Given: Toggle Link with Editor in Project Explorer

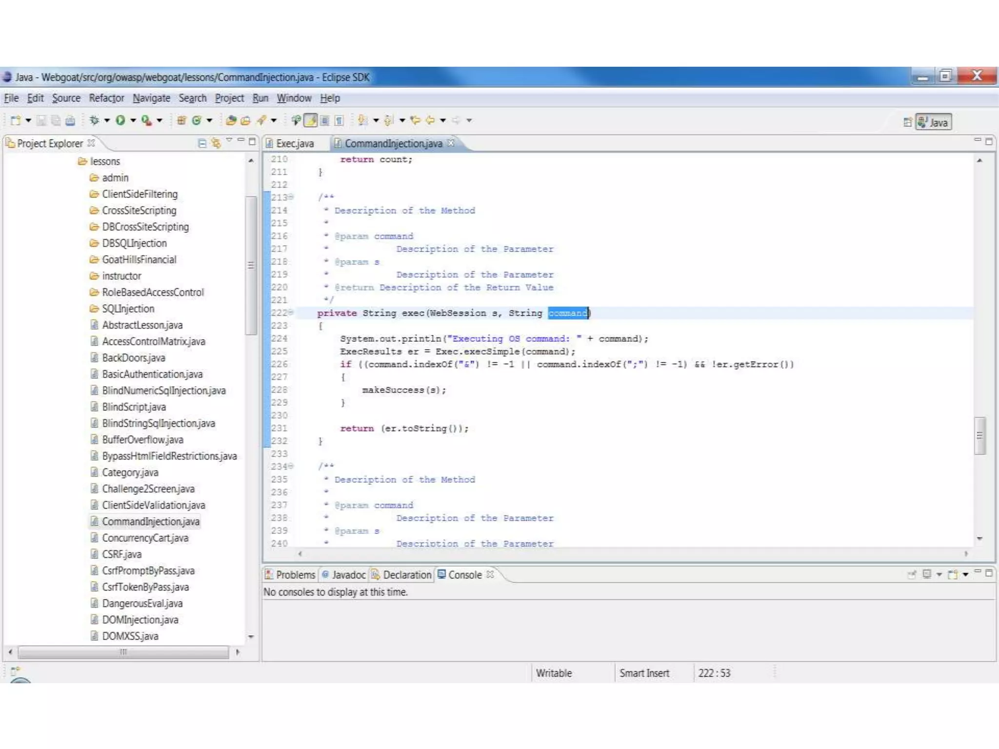Looking at the screenshot, I should [216, 143].
